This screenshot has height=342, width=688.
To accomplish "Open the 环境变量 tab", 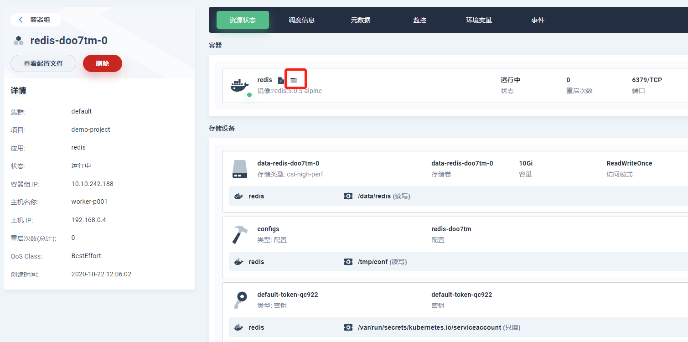I will tap(479, 20).
